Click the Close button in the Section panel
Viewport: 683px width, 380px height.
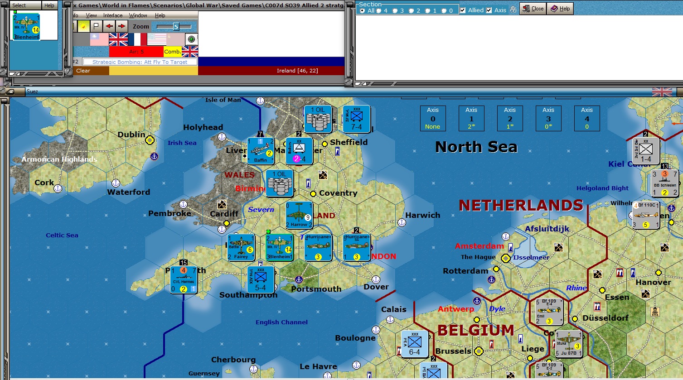pos(533,9)
